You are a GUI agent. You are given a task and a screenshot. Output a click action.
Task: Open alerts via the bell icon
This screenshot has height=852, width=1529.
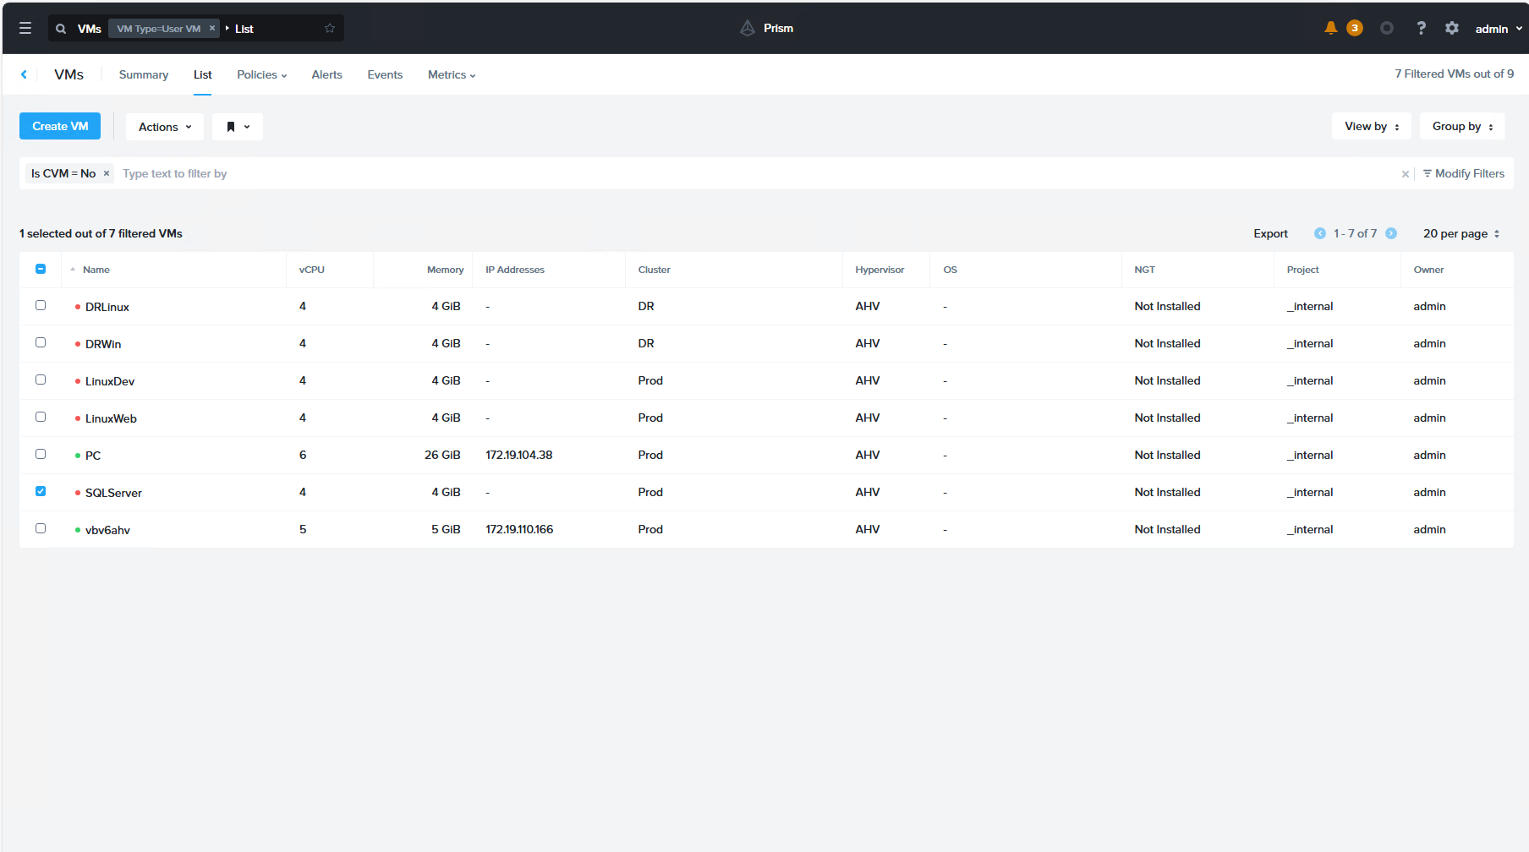pos(1330,28)
